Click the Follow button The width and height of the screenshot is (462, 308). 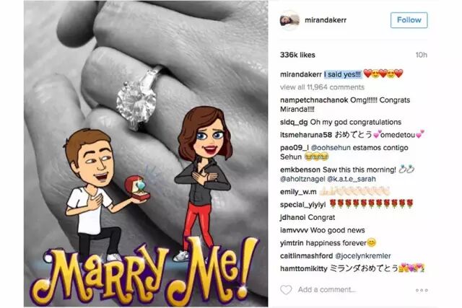coord(409,20)
